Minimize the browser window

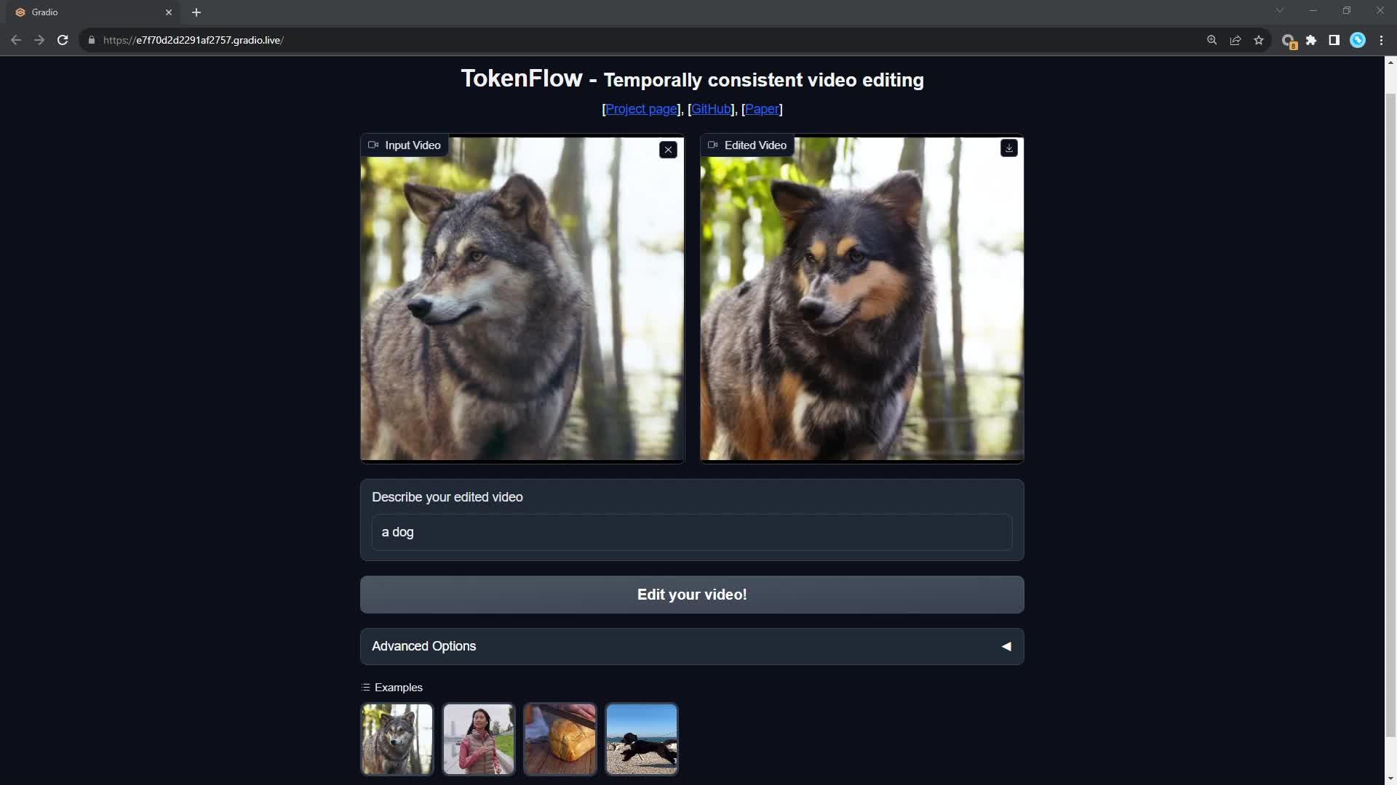(1313, 10)
